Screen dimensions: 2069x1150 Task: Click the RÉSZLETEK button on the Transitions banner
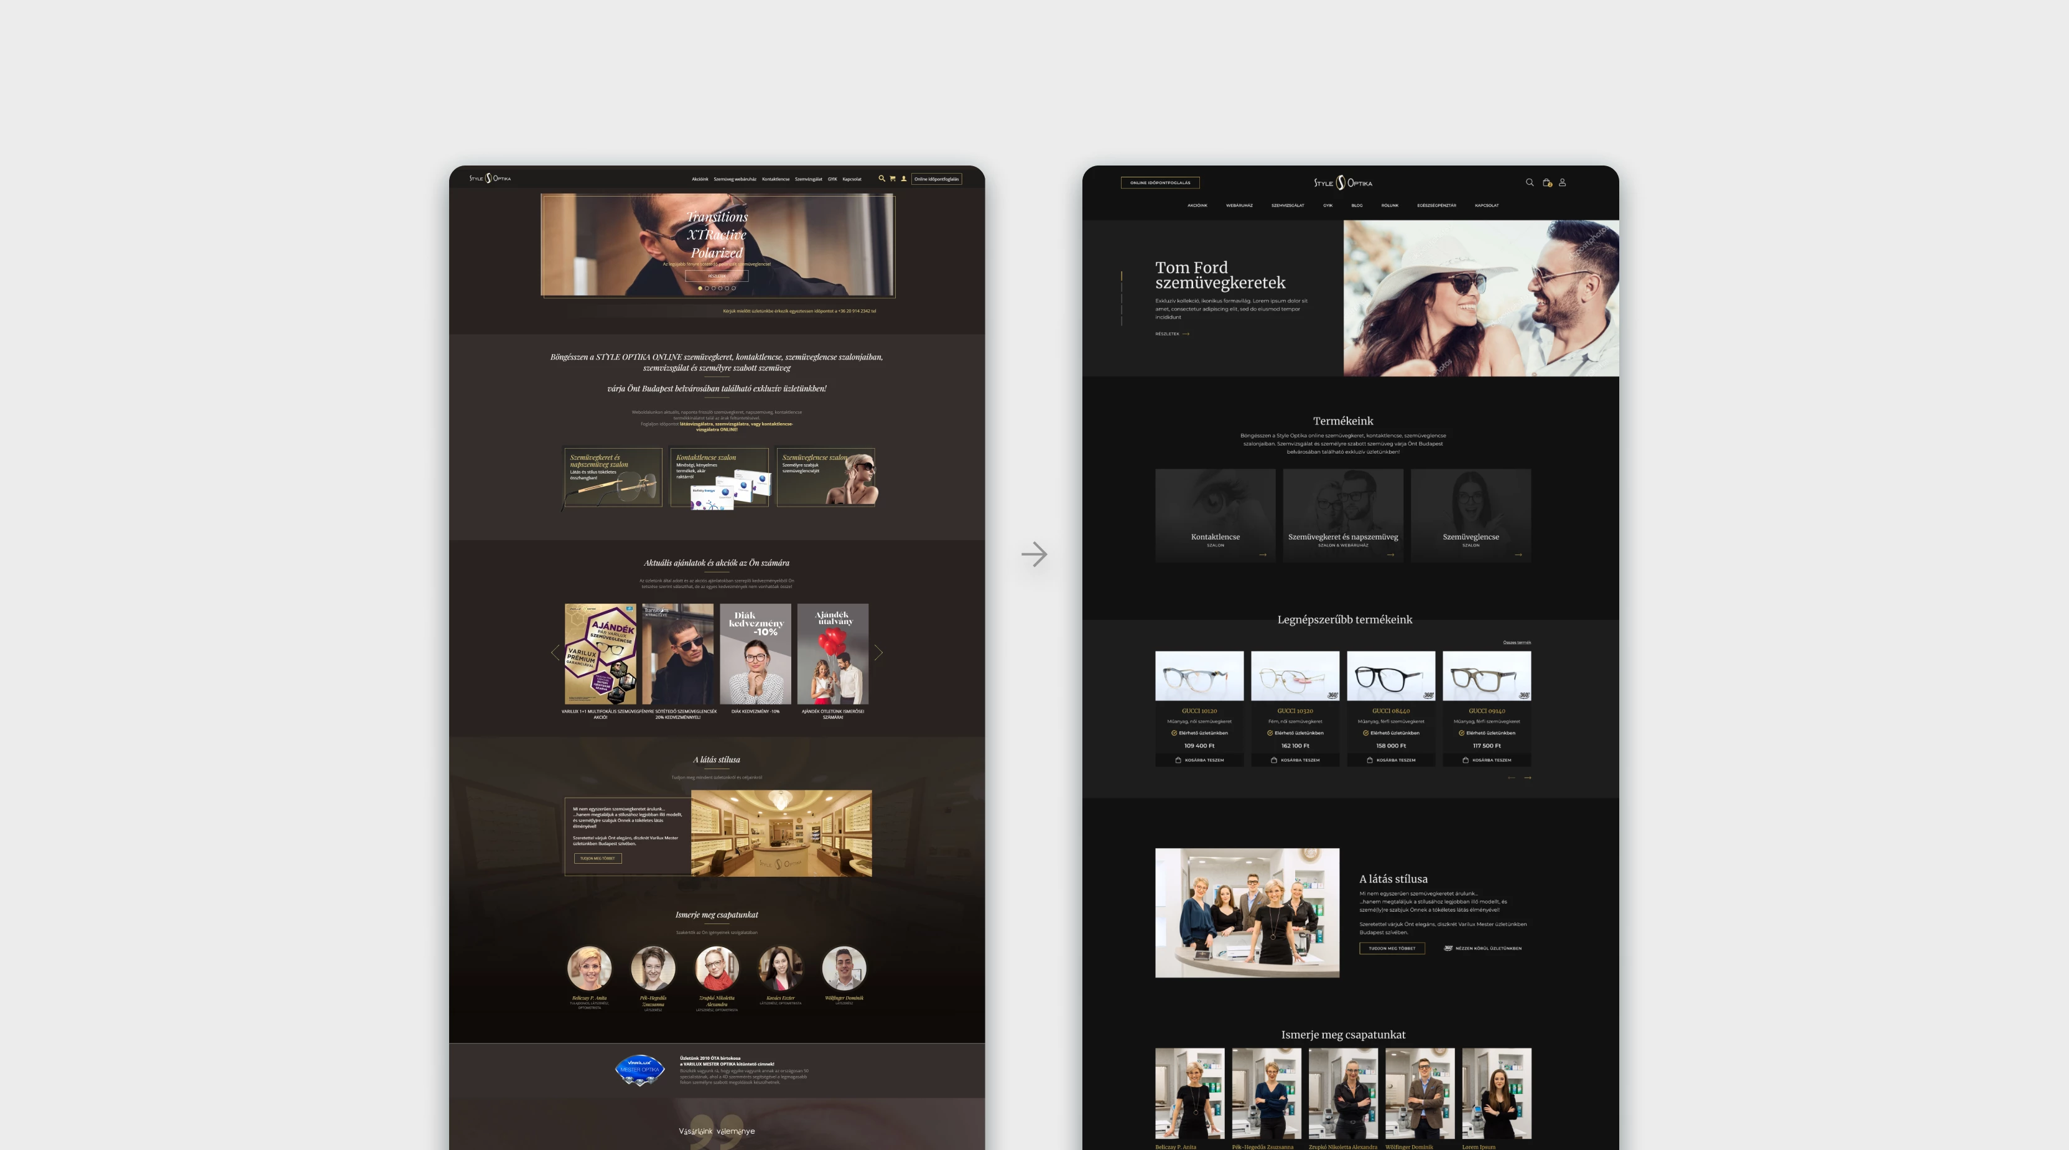(x=717, y=276)
